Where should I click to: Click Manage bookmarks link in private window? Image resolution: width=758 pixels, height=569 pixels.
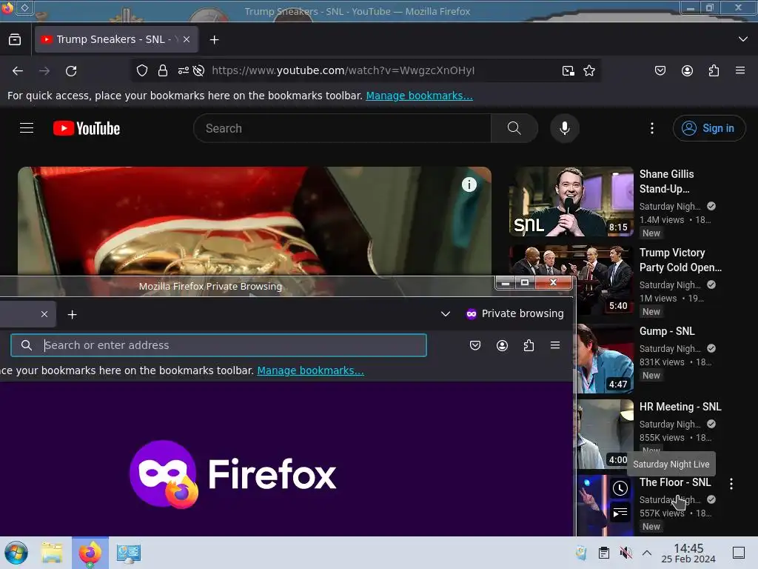310,370
